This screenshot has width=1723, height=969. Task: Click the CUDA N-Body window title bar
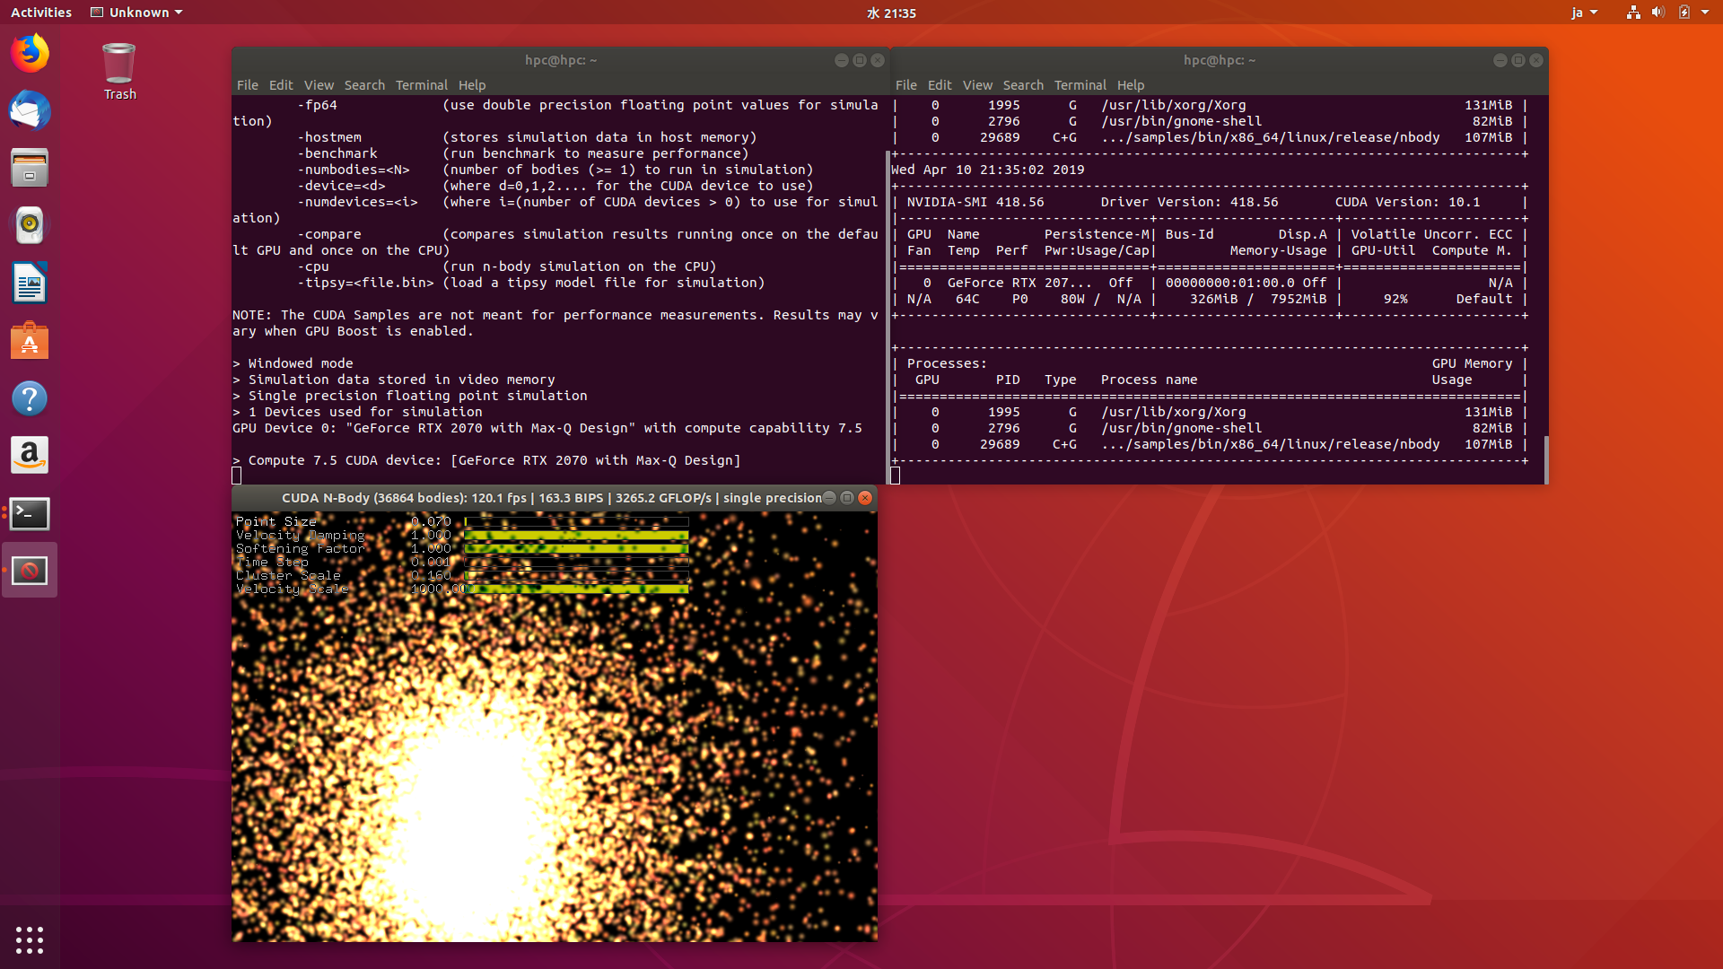coord(551,498)
